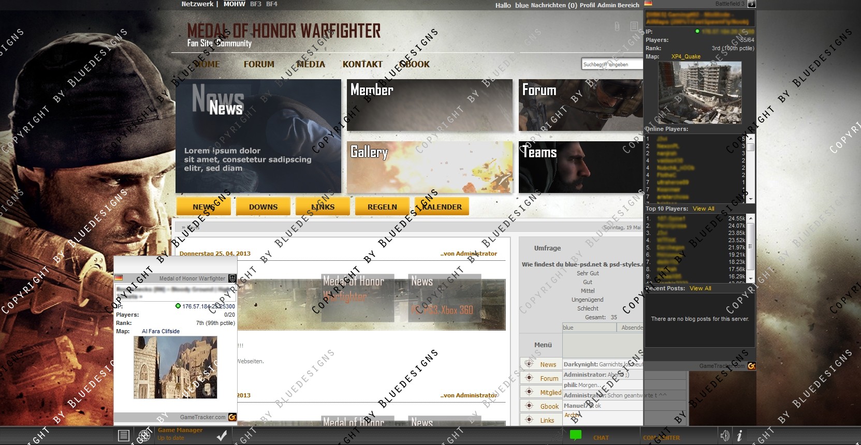This screenshot has height=445, width=861.
Task: Click the globe icon in the bottom bar
Action: tap(144, 436)
